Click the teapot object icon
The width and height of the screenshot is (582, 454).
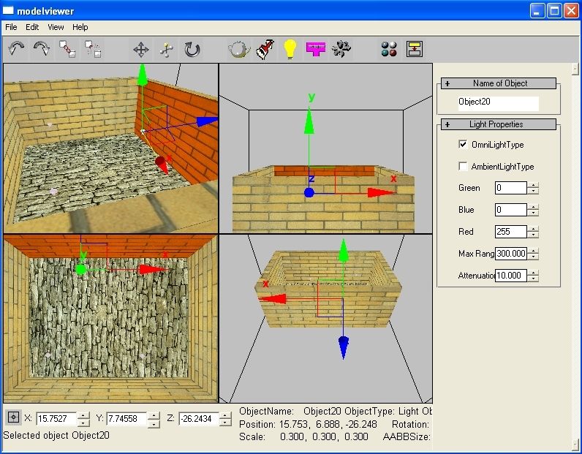click(x=239, y=49)
